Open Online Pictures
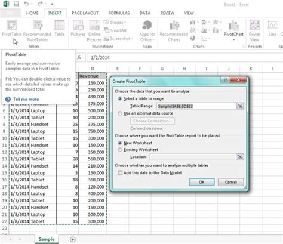 tap(94, 31)
